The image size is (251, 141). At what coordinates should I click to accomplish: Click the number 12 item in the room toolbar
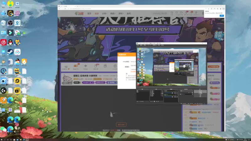click(x=66, y=67)
